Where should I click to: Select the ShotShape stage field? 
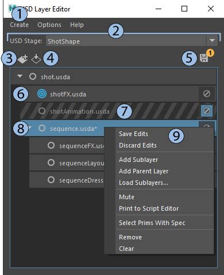126,41
